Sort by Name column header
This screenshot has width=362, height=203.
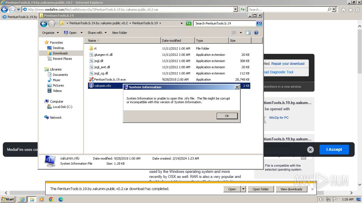122,41
